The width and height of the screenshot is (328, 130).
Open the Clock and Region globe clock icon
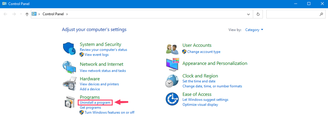coord(172,81)
